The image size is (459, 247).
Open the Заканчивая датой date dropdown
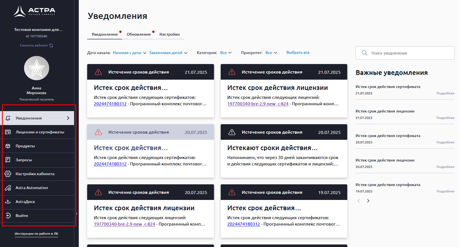(x=168, y=53)
